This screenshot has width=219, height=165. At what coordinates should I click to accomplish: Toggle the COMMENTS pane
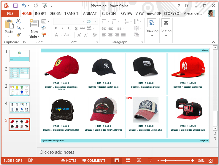coord(94,161)
